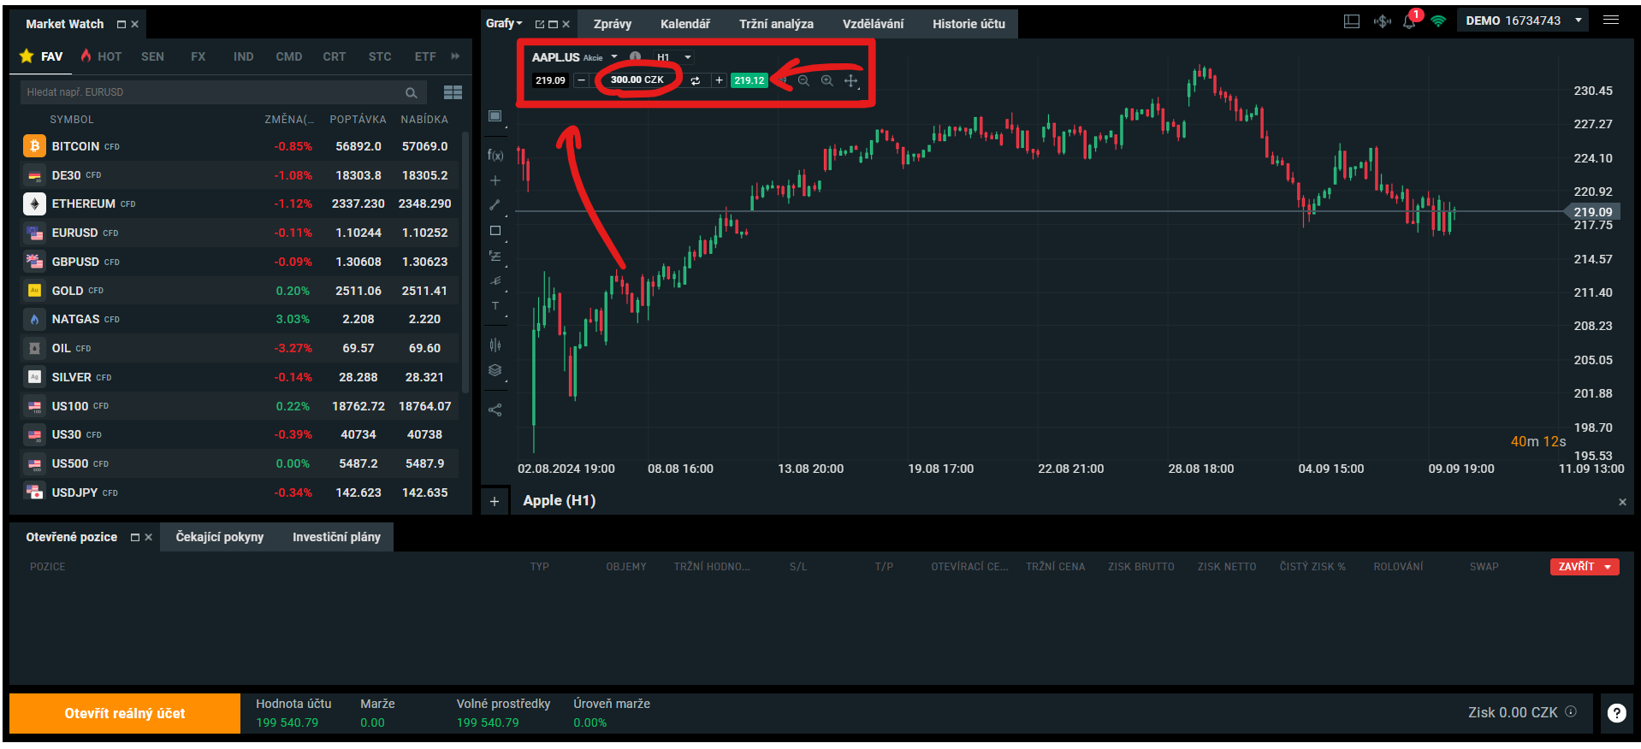Image resolution: width=1641 pixels, height=749 pixels.
Task: Switch to the Kalendář tab
Action: pyautogui.click(x=684, y=24)
